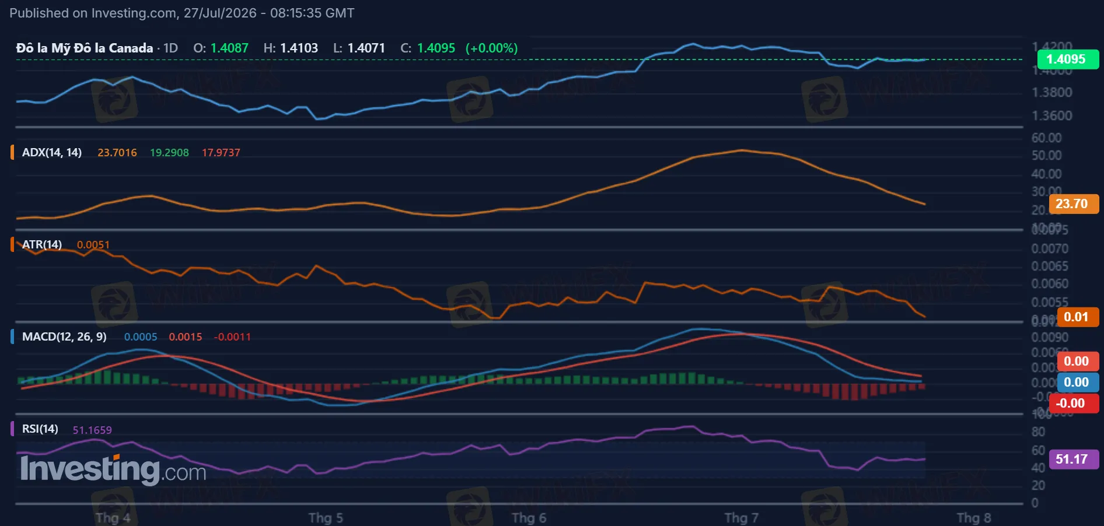Click the 0.0090 MACD axis label
1104x526 pixels.
tap(1050, 337)
